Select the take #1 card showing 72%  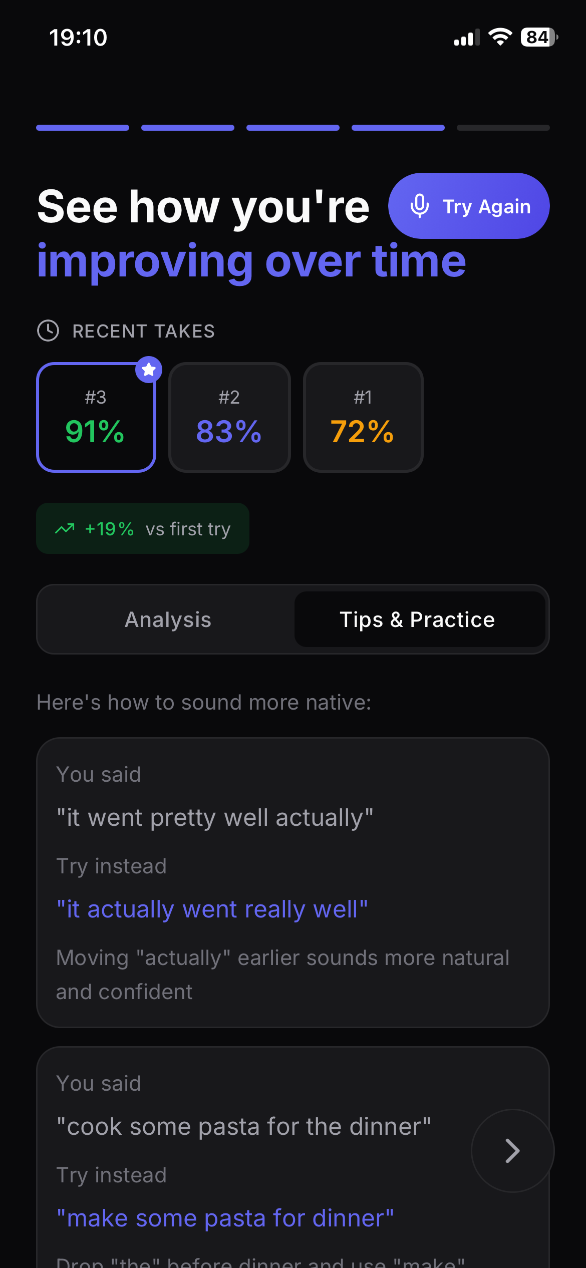click(x=363, y=417)
